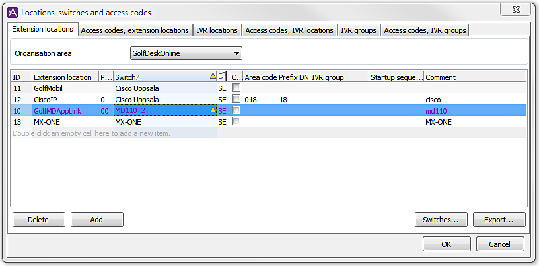Select the IVR groups tab
Image resolution: width=539 pixels, height=266 pixels.
click(x=358, y=30)
